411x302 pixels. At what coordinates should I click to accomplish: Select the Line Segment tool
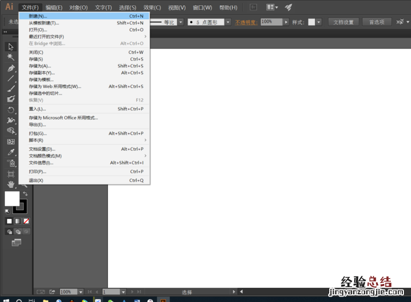11,78
